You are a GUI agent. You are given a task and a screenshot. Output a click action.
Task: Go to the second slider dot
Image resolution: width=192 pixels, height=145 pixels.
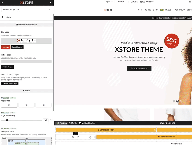pyautogui.click(x=178, y=101)
